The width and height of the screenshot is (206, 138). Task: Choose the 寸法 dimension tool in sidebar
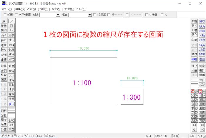pos(11,40)
